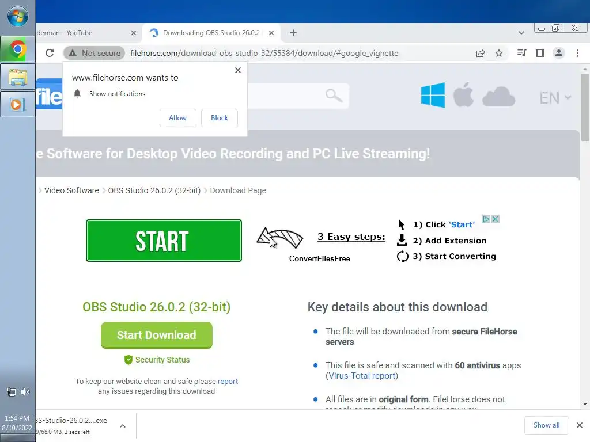The image size is (590, 442).
Task: Launch Windows Media Player taskbar icon
Action: 18,104
